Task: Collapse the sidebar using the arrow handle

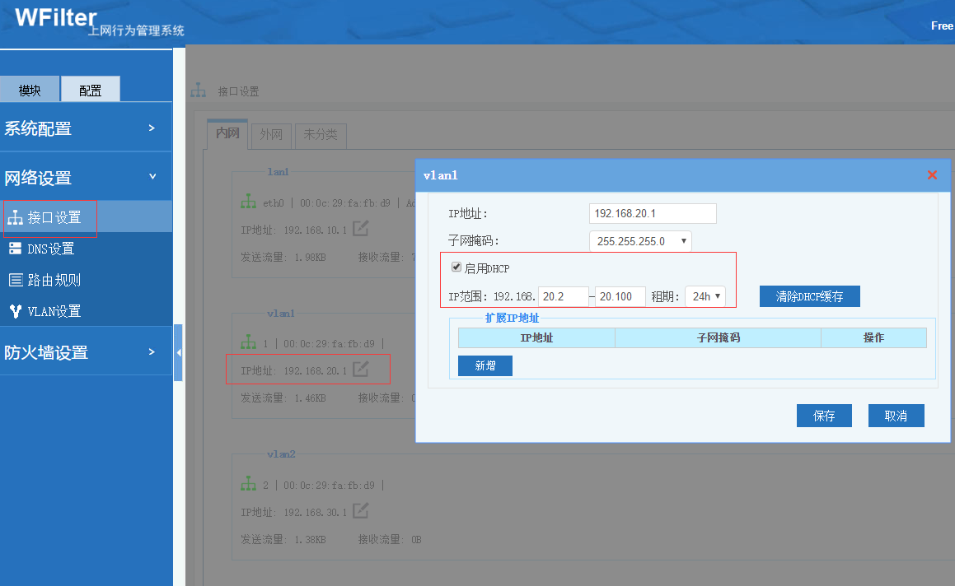Action: 178,352
